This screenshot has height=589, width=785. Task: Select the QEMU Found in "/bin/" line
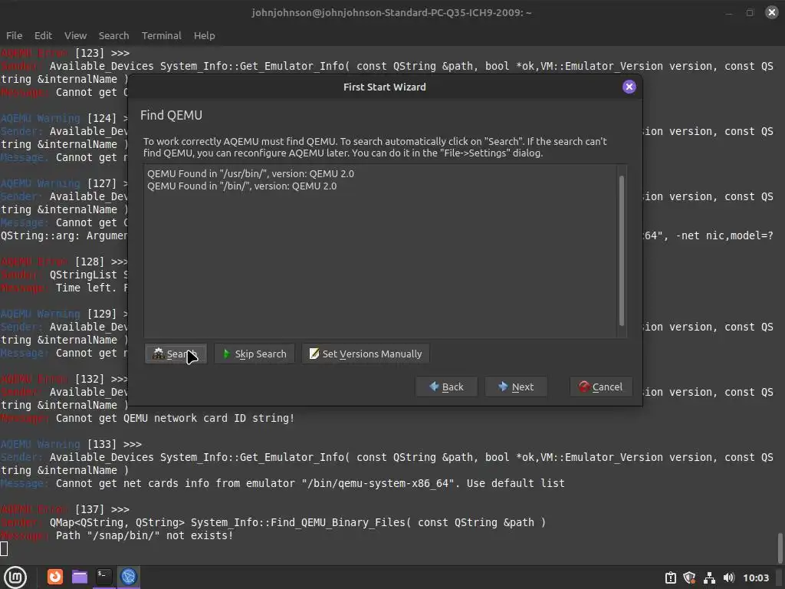pyautogui.click(x=241, y=186)
